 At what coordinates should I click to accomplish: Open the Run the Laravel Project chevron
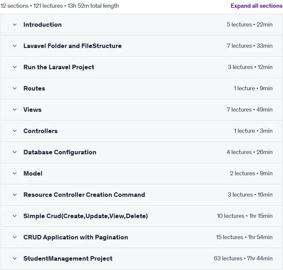(x=15, y=67)
